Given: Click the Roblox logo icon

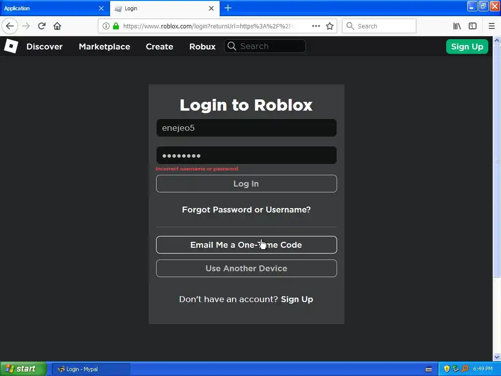Looking at the screenshot, I should click(11, 47).
